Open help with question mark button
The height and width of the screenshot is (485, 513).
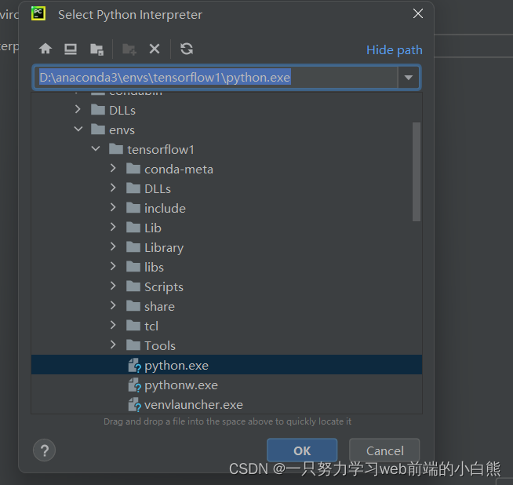click(45, 450)
